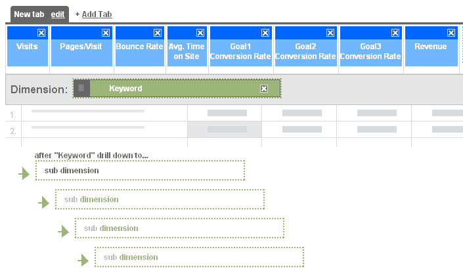Select the Visits metric block

27,50
